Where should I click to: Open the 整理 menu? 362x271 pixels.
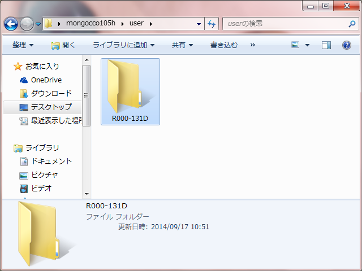(x=23, y=45)
